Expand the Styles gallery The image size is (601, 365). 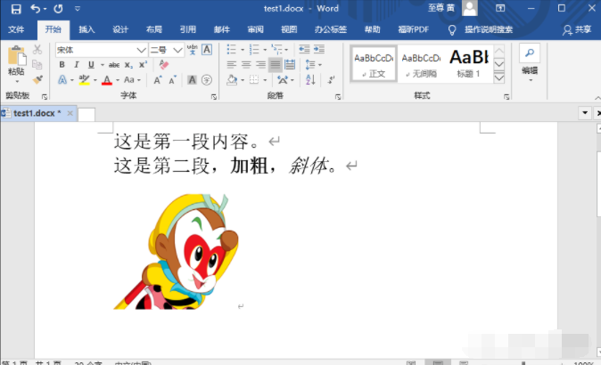pos(499,78)
